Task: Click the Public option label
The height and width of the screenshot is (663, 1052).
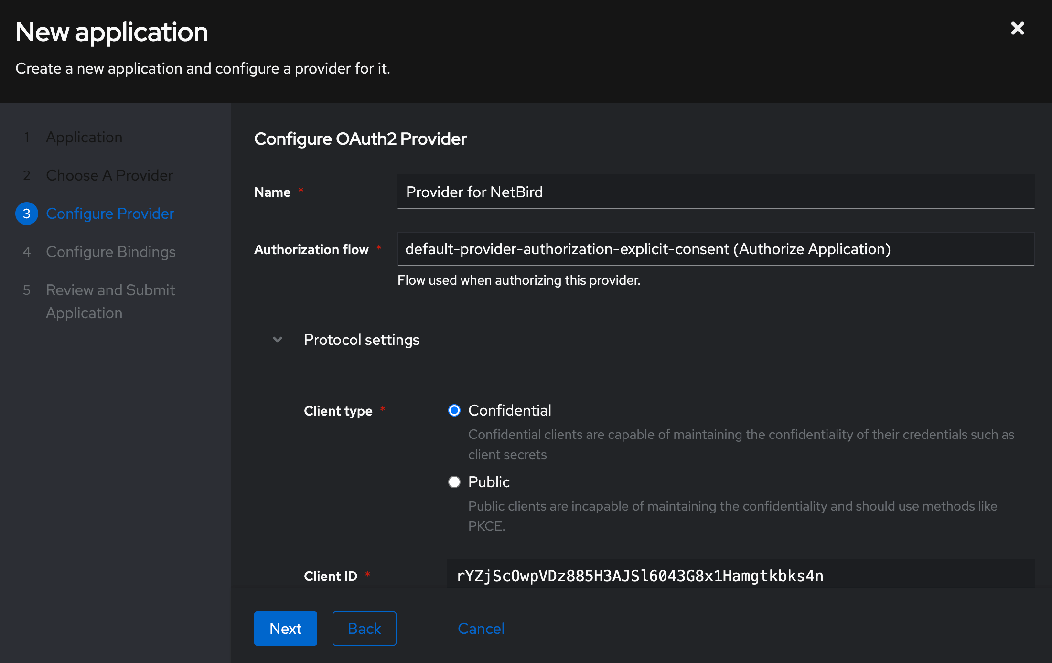Action: [489, 482]
